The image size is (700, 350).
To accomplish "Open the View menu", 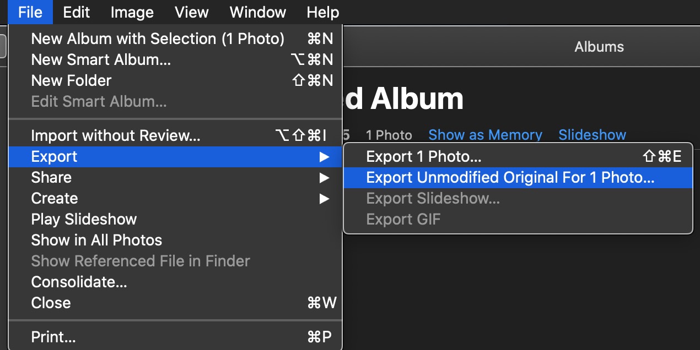I will [x=192, y=12].
